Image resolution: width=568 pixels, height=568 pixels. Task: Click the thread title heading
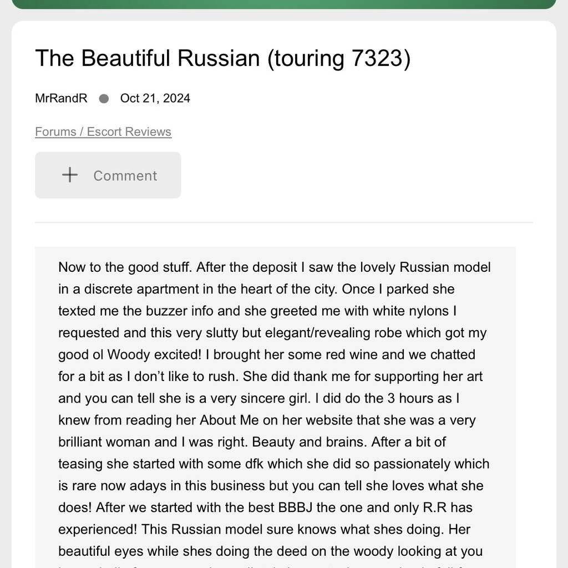pyautogui.click(x=223, y=58)
